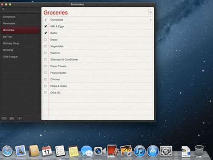Open System Preferences gear in dock
213x160 pixels.
point(166,151)
